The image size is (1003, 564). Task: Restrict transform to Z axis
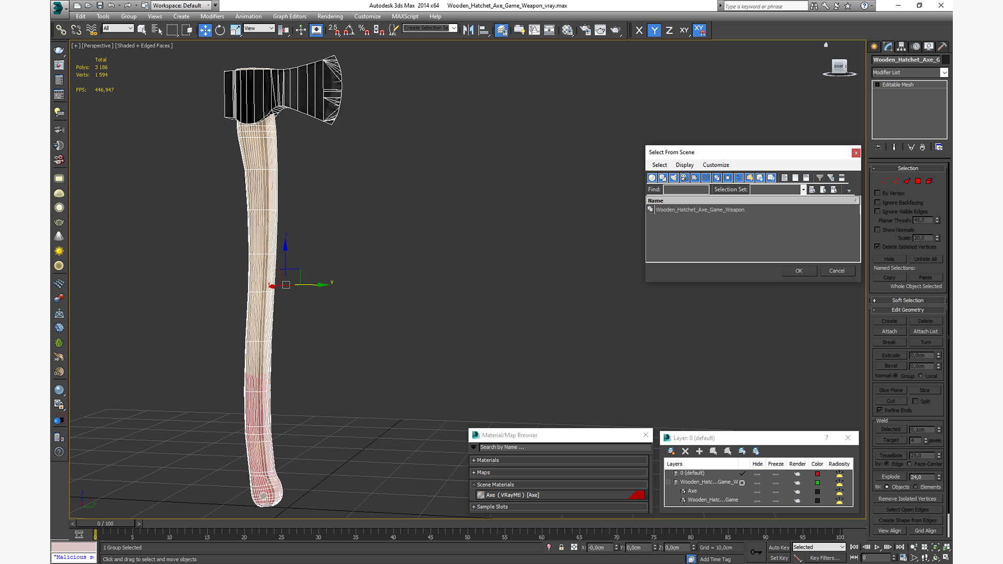click(669, 30)
